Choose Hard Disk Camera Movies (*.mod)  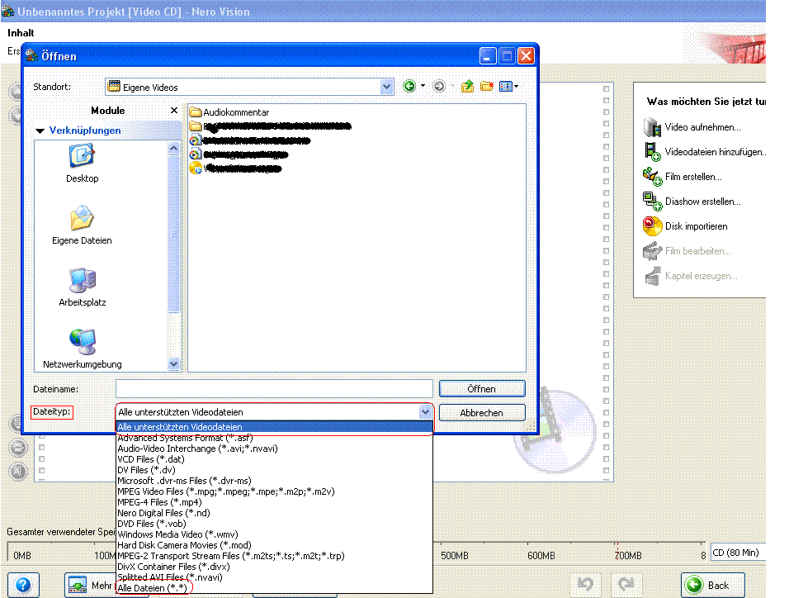[x=274, y=545]
